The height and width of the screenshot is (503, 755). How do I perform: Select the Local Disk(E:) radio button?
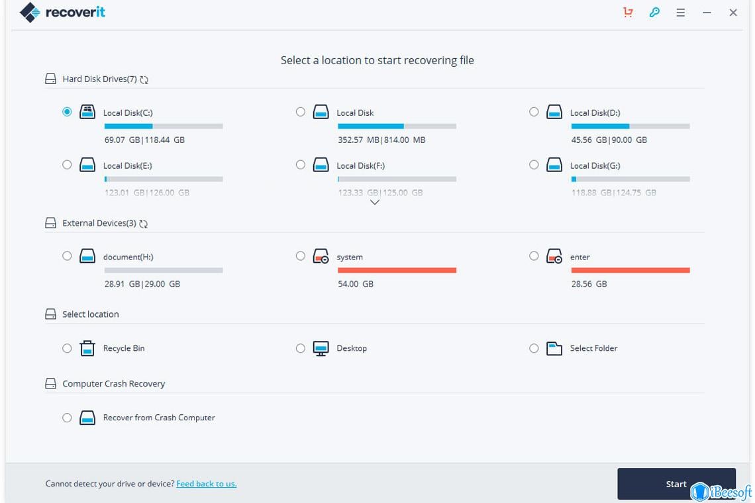click(67, 165)
